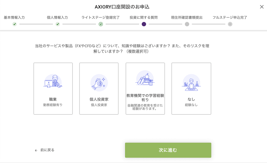Select the 職業 businessman illustration

[53, 81]
